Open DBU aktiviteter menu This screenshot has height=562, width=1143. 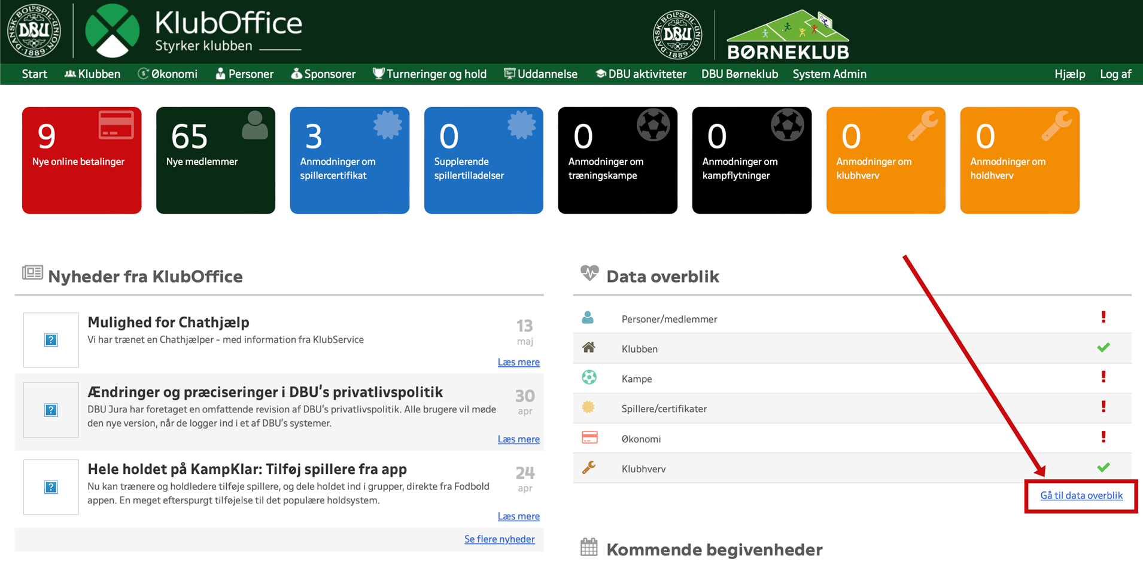click(x=640, y=74)
